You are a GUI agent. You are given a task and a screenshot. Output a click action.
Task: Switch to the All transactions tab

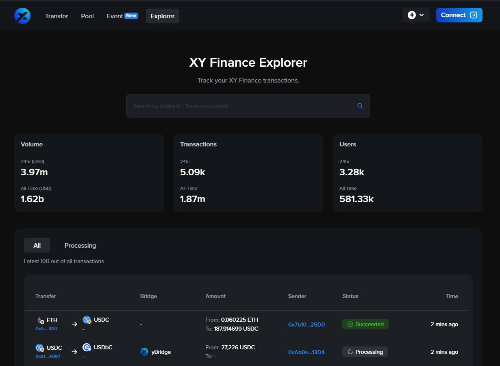[x=37, y=245]
